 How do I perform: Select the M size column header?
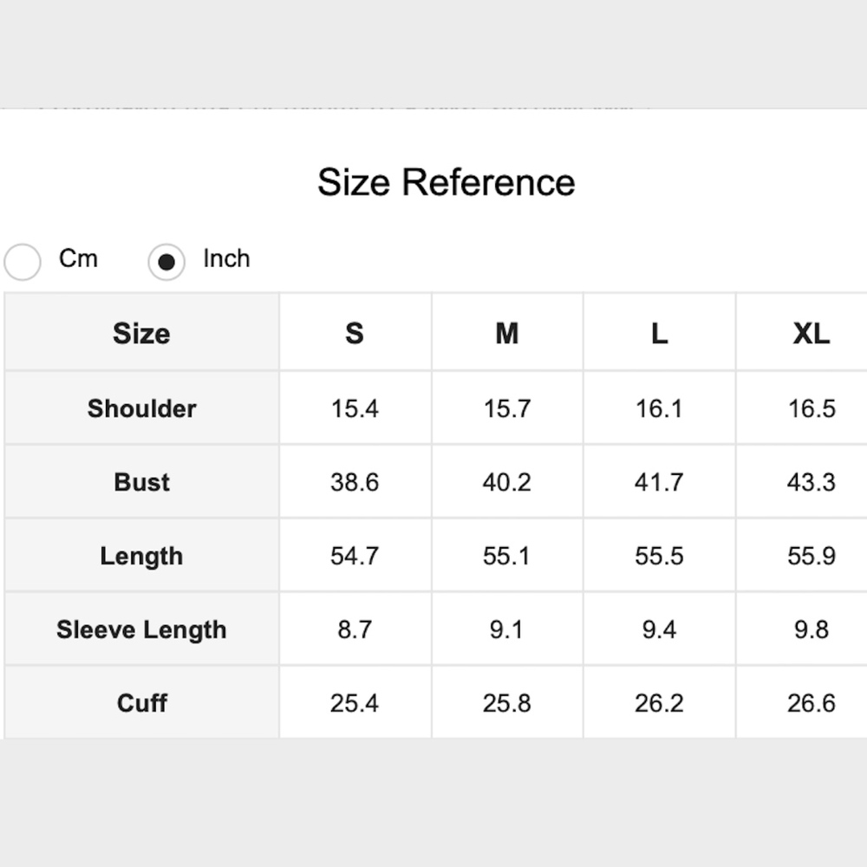coord(507,334)
